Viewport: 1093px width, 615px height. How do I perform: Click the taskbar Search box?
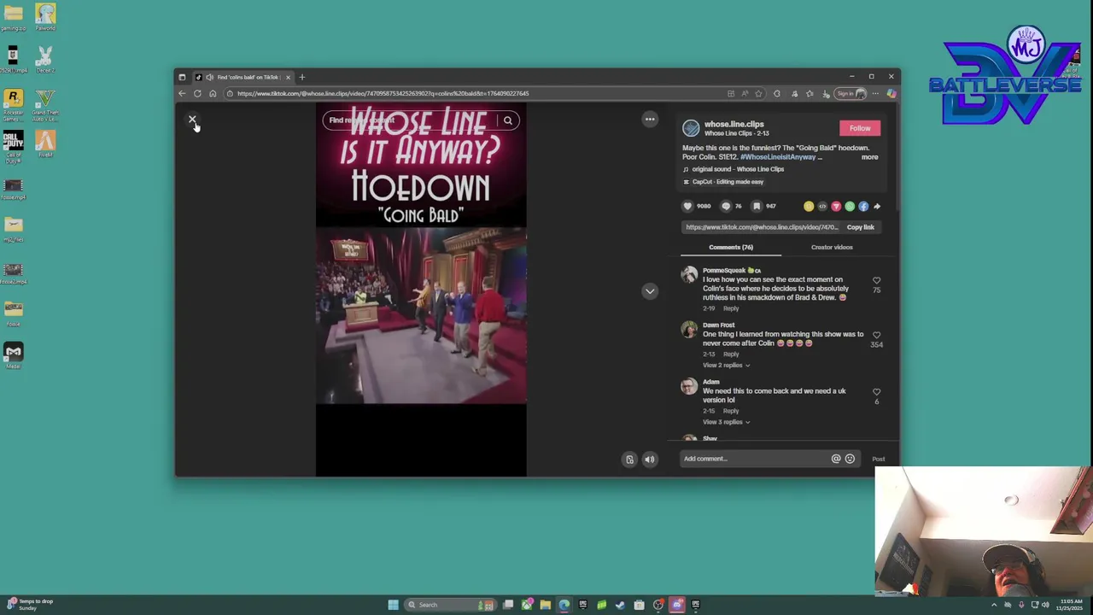click(450, 605)
